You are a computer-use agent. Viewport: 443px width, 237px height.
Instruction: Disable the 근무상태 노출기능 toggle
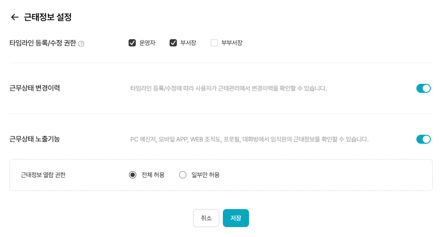click(423, 139)
